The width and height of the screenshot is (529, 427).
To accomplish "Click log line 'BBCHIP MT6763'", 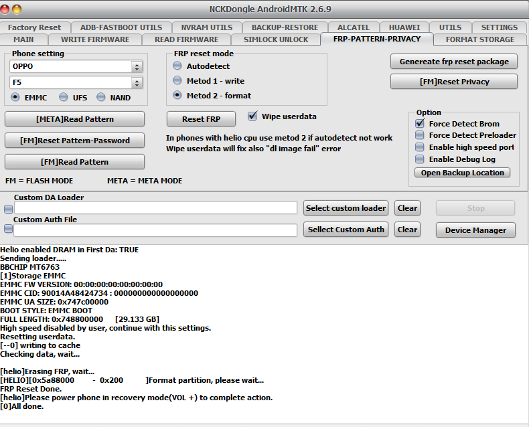I will (x=29, y=267).
